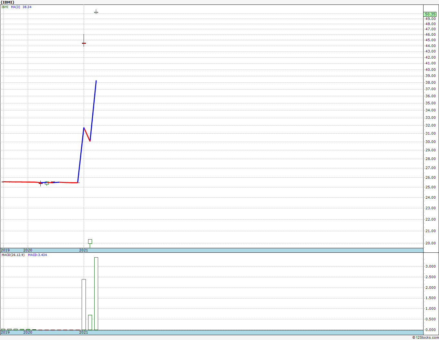Click the 26.00 price axis label

tap(430, 177)
